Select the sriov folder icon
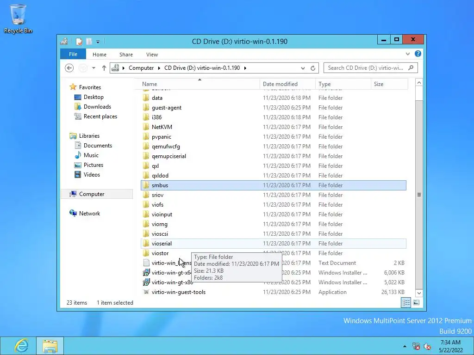The image size is (474, 355). [146, 195]
